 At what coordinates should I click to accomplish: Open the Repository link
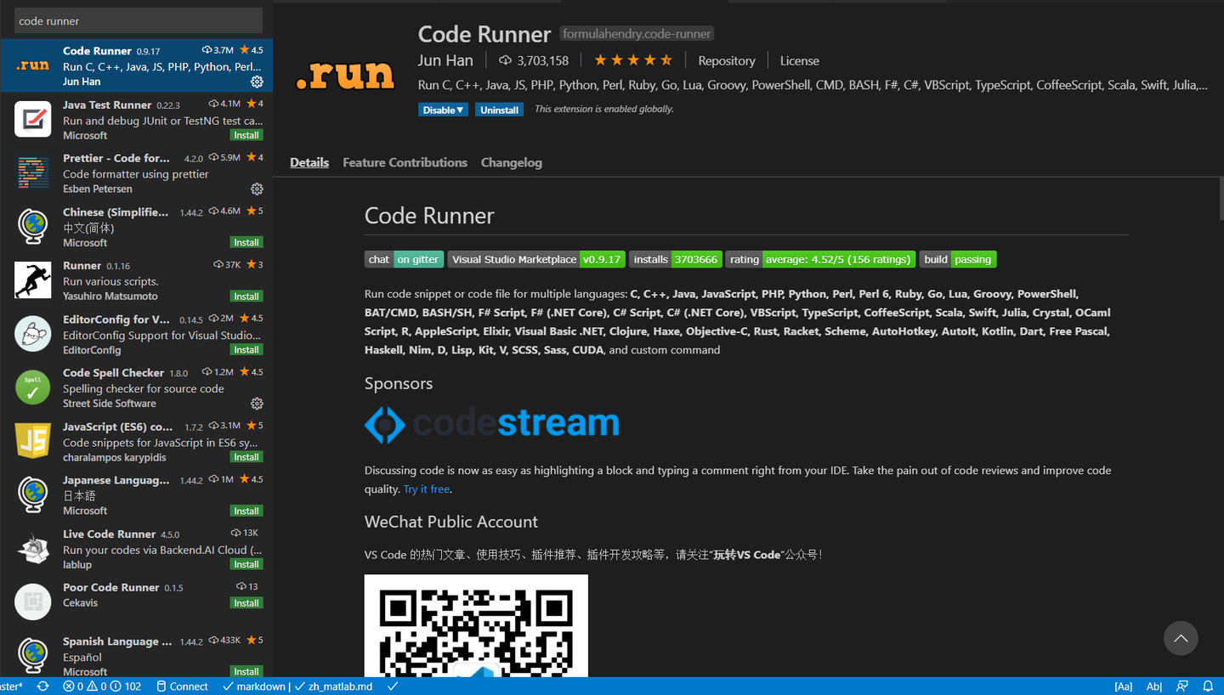(x=726, y=60)
